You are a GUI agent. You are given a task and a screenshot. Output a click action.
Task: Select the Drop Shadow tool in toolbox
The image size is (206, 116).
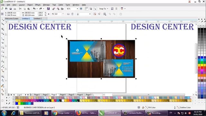click(2, 76)
